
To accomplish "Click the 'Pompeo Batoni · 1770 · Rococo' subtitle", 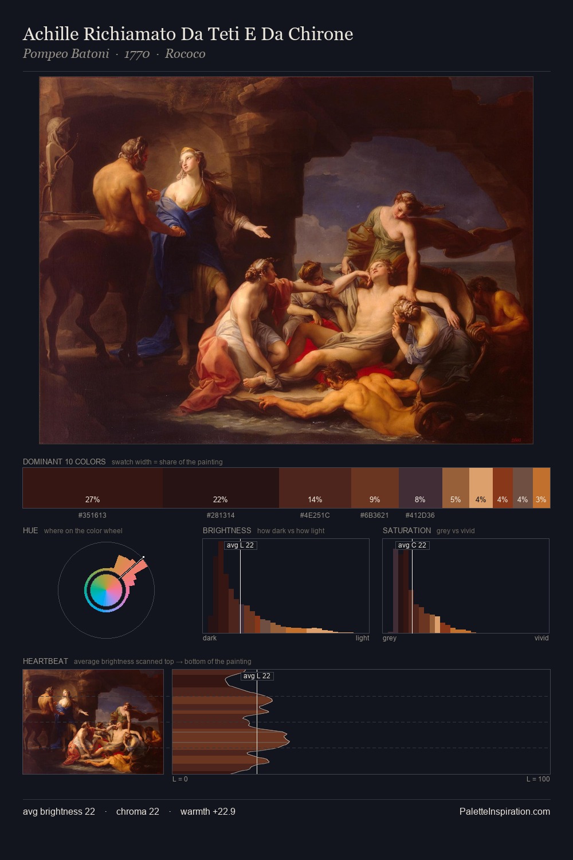I will click(114, 54).
